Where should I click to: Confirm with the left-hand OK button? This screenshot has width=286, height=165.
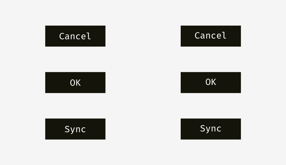75,83
